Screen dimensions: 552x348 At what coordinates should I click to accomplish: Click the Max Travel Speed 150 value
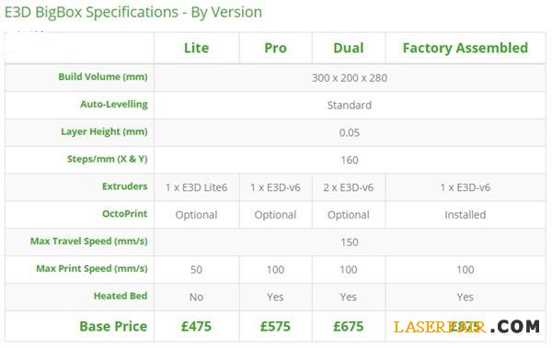click(x=350, y=242)
